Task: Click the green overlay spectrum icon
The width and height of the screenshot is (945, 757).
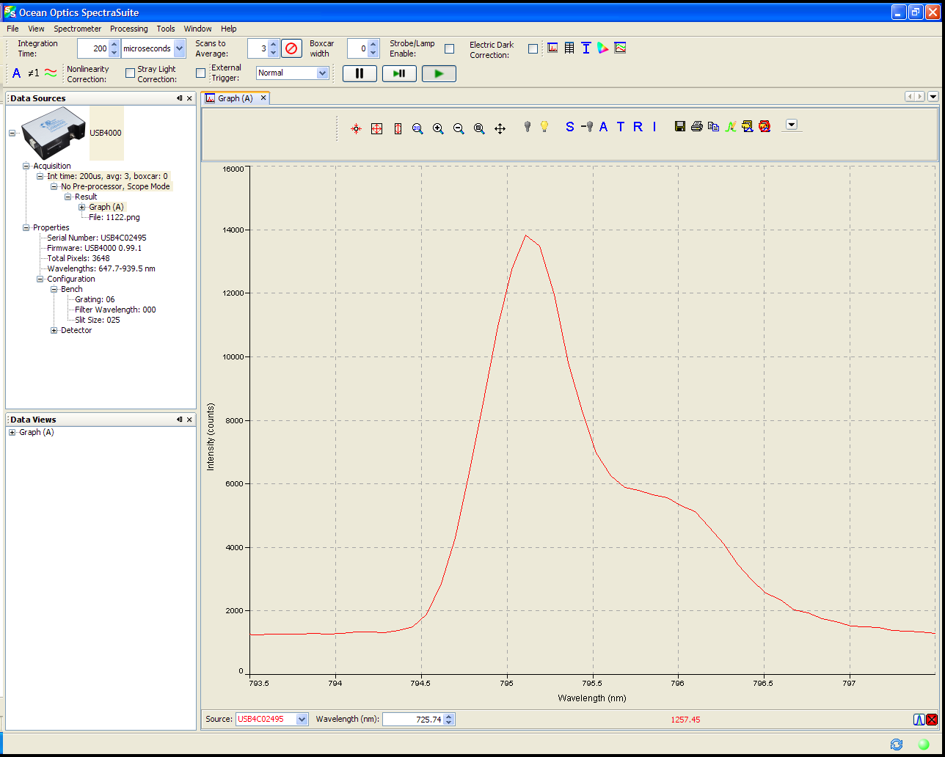Action: (x=731, y=127)
